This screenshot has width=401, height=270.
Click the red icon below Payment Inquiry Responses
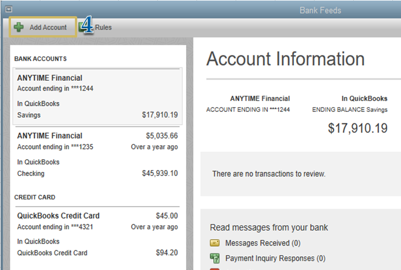pyautogui.click(x=215, y=268)
